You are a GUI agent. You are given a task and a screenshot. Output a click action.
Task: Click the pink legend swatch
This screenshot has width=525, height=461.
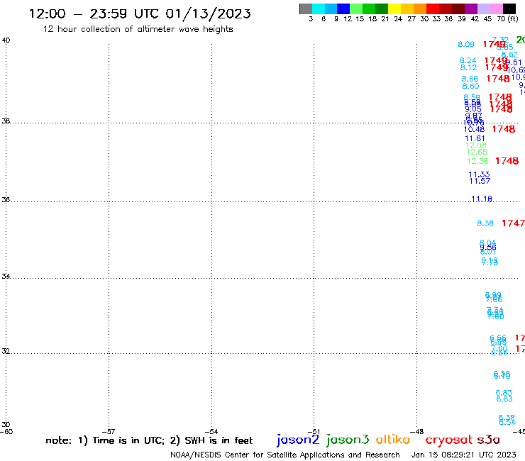coord(497,9)
